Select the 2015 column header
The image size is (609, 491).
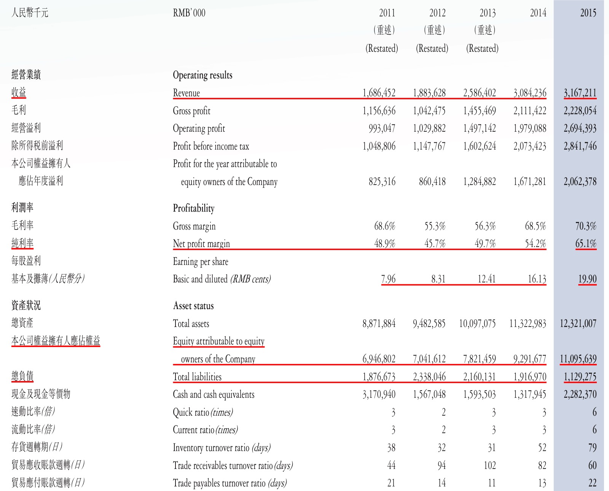tap(588, 13)
